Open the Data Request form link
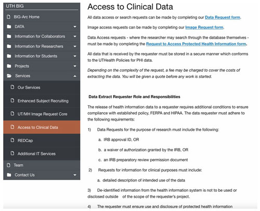 click(x=223, y=17)
